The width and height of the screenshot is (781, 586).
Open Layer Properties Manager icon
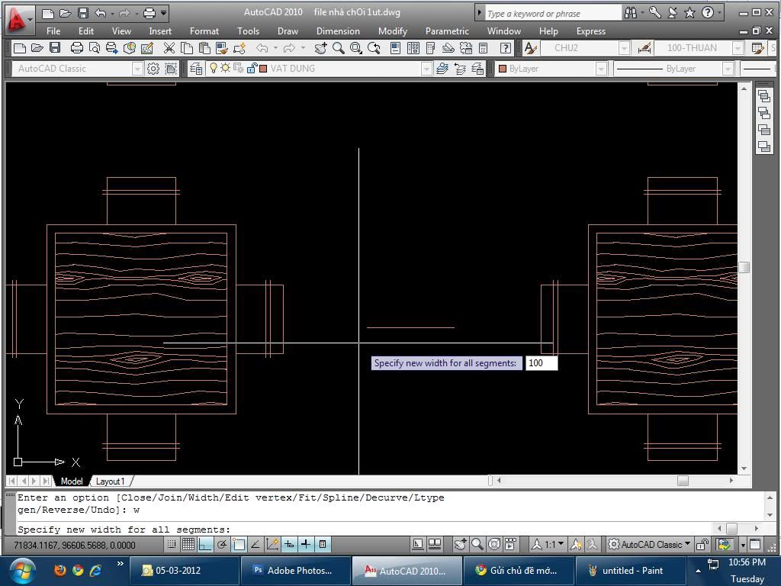196,69
